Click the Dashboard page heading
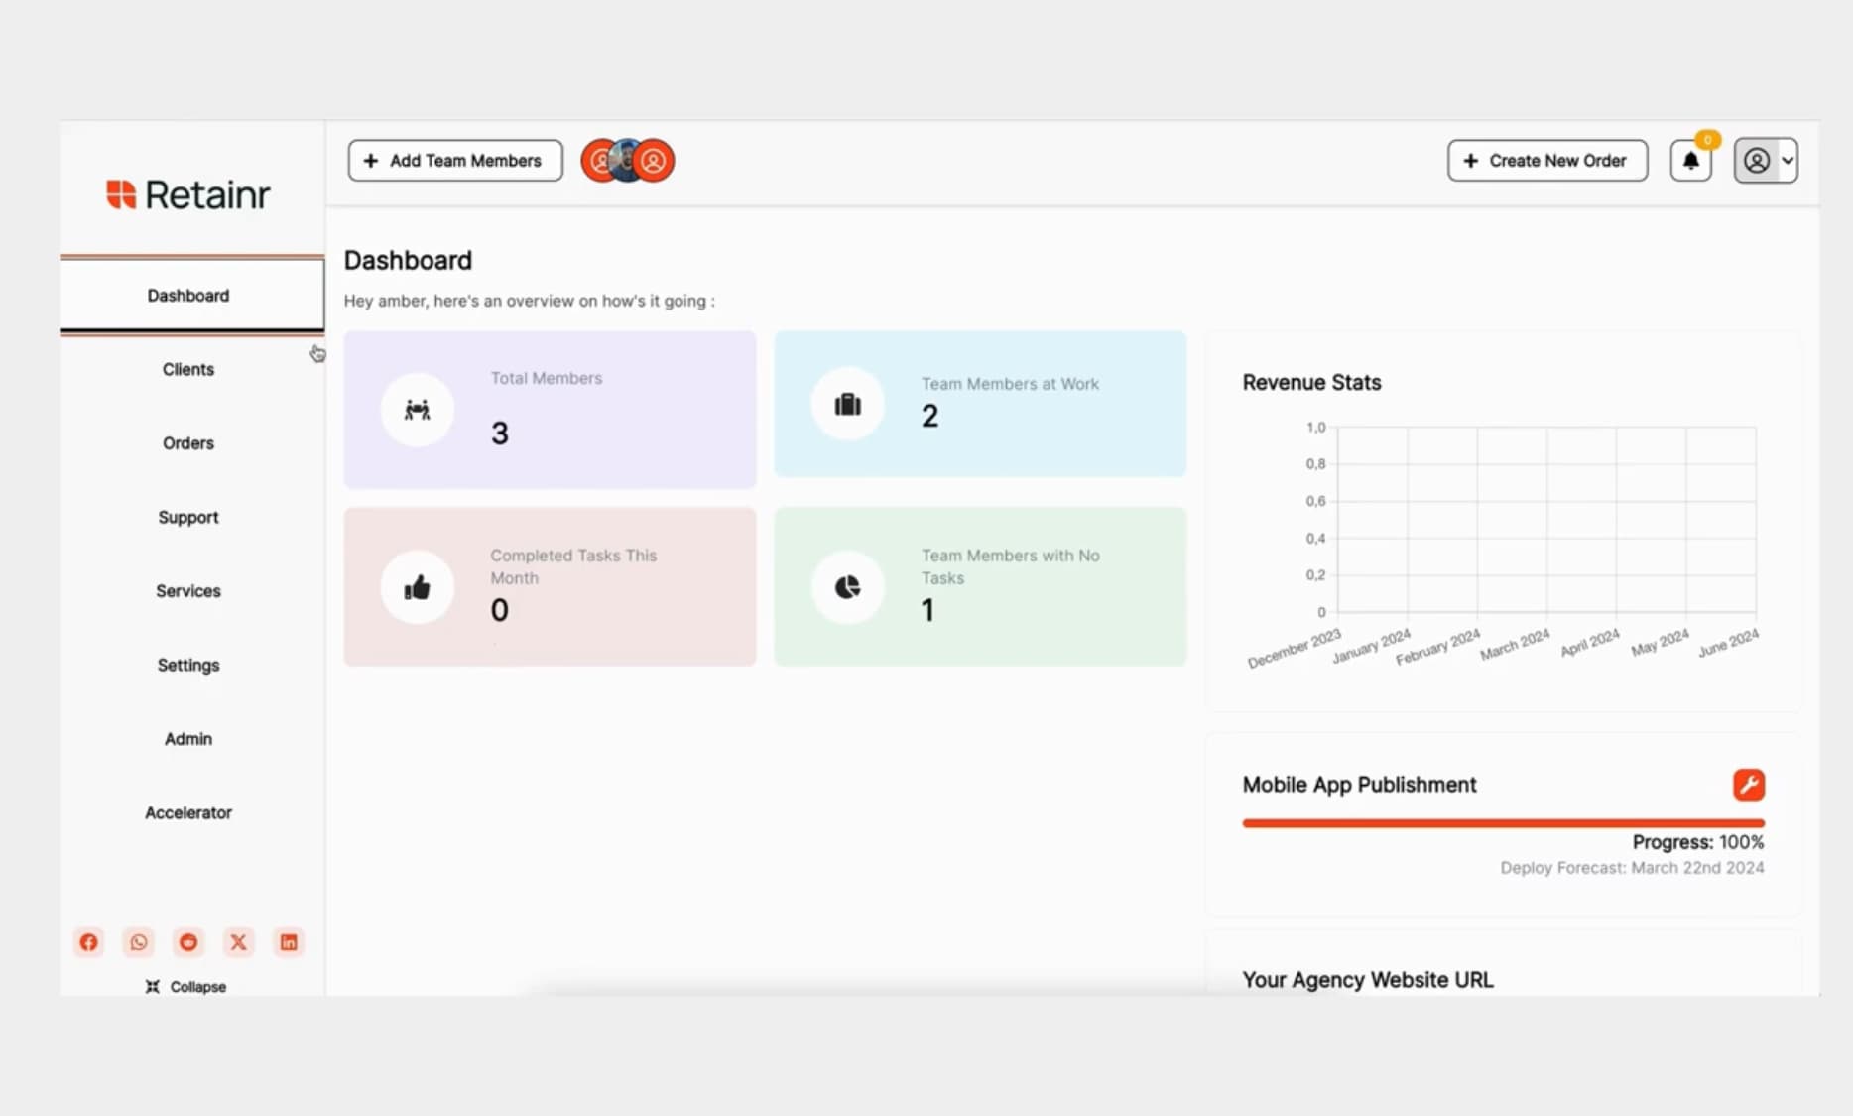The width and height of the screenshot is (1853, 1116). click(x=408, y=260)
